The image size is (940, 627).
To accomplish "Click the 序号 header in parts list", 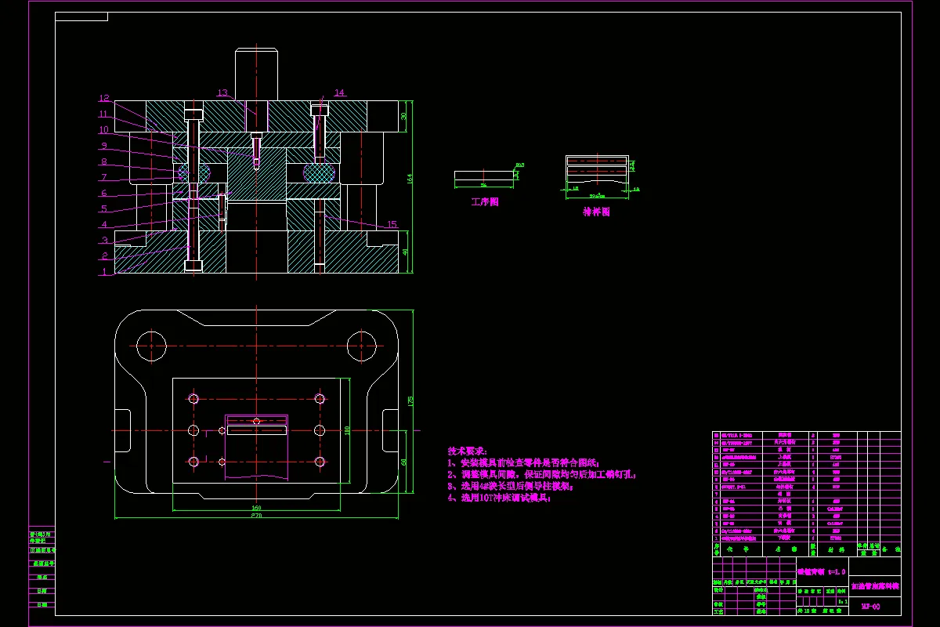I will click(x=716, y=549).
